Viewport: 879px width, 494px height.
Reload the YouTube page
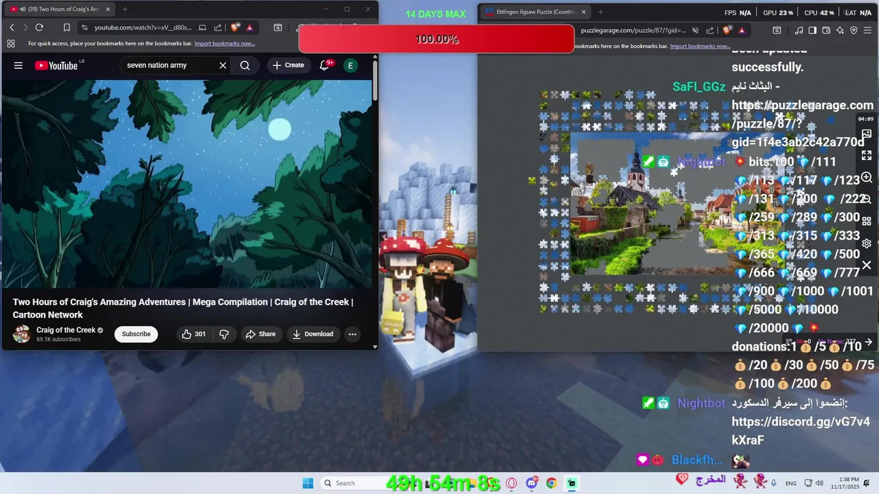39,27
